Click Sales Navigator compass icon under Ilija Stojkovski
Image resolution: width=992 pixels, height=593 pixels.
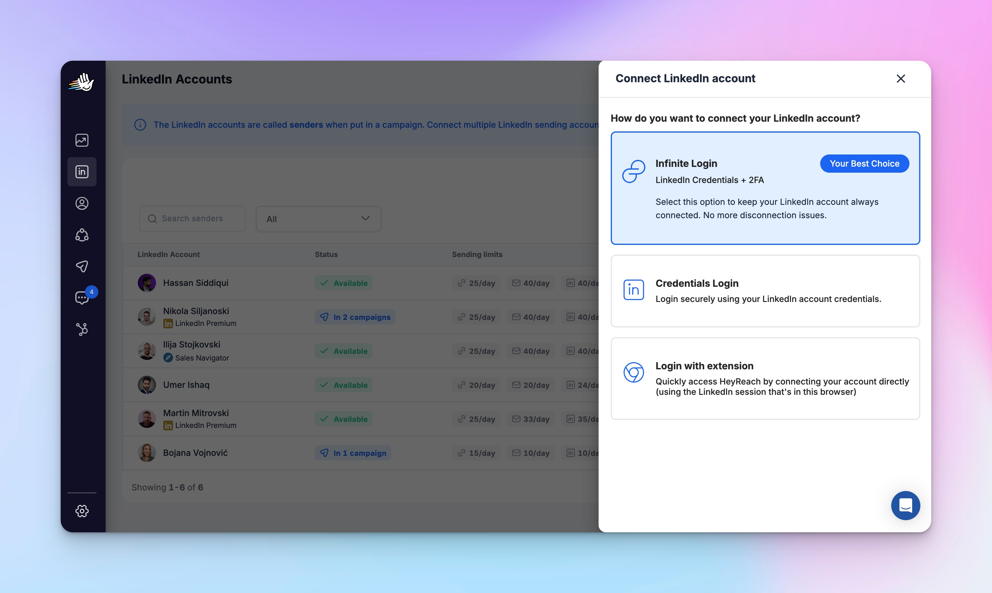[168, 357]
